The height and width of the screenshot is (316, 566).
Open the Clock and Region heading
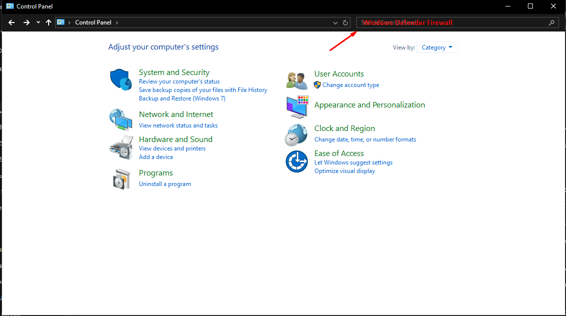pyautogui.click(x=345, y=128)
